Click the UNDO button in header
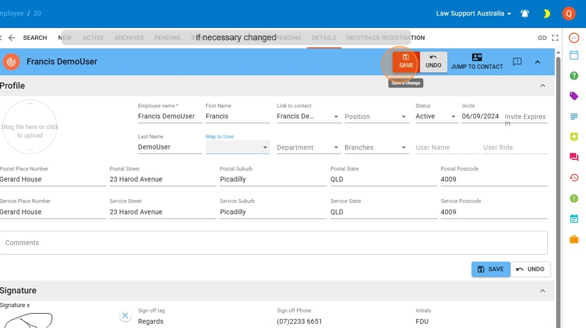586x328 pixels. 434,62
